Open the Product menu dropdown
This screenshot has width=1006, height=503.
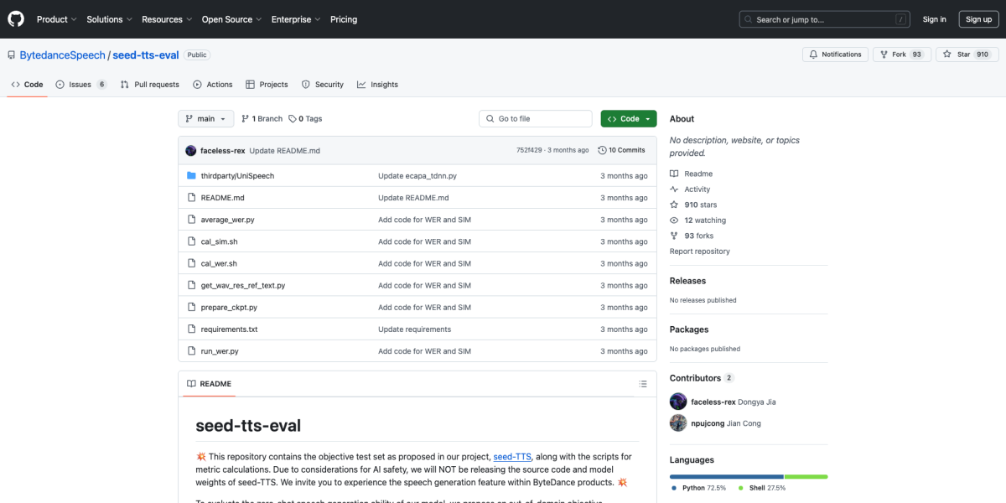pyautogui.click(x=56, y=18)
